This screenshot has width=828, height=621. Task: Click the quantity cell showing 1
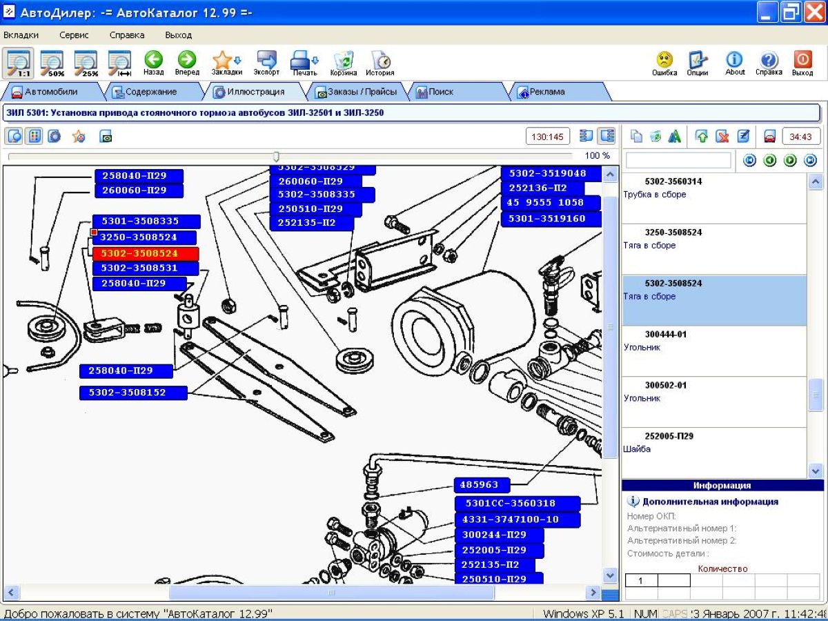pyautogui.click(x=641, y=580)
